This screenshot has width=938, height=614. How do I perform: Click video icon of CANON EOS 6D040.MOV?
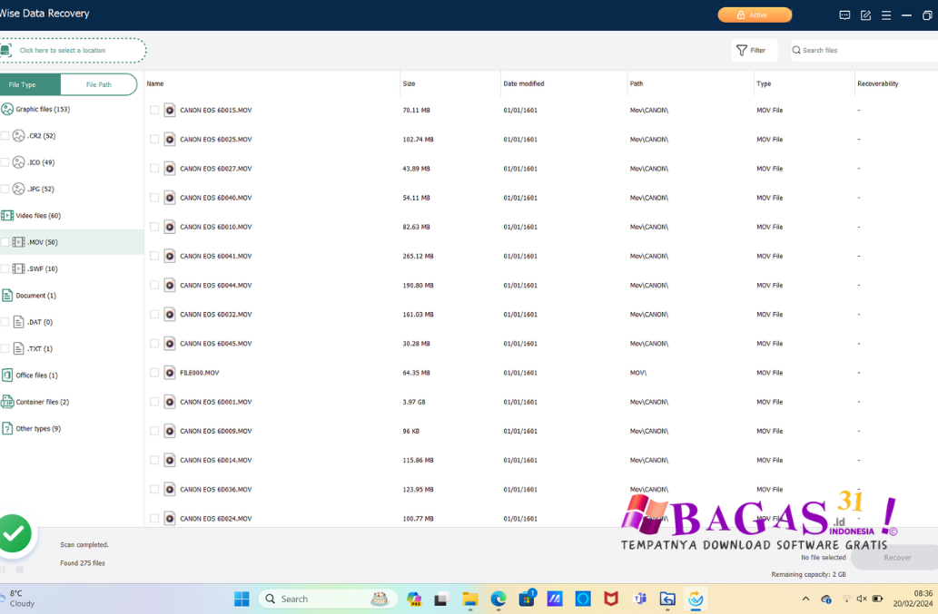point(170,198)
